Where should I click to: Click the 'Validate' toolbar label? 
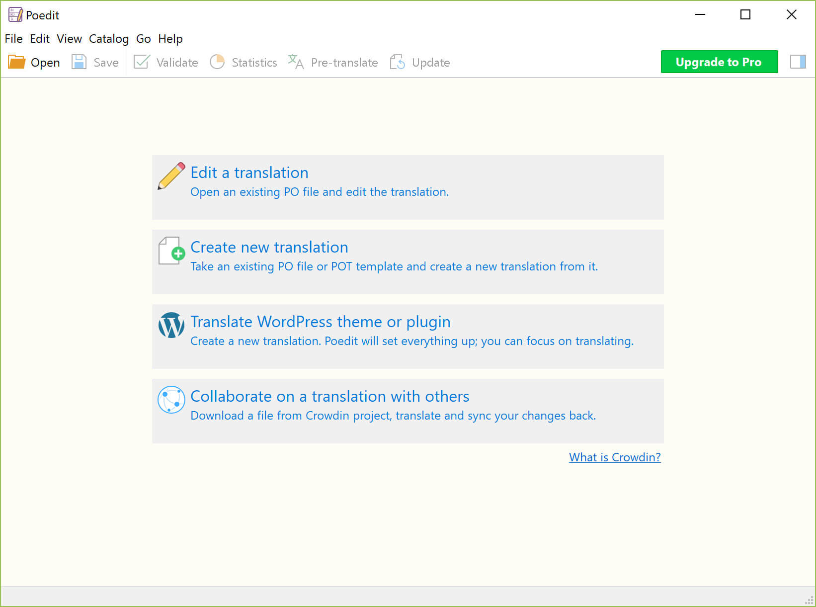click(177, 63)
